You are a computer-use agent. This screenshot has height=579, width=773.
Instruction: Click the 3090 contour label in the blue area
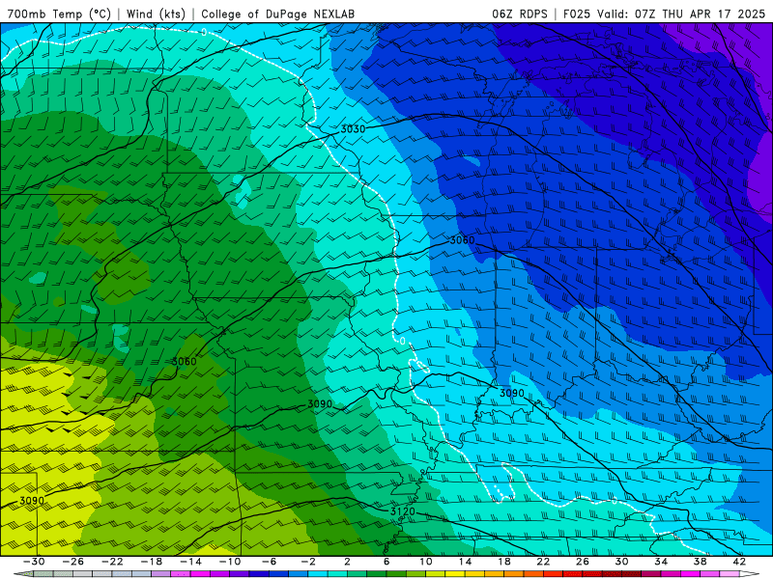(x=512, y=393)
